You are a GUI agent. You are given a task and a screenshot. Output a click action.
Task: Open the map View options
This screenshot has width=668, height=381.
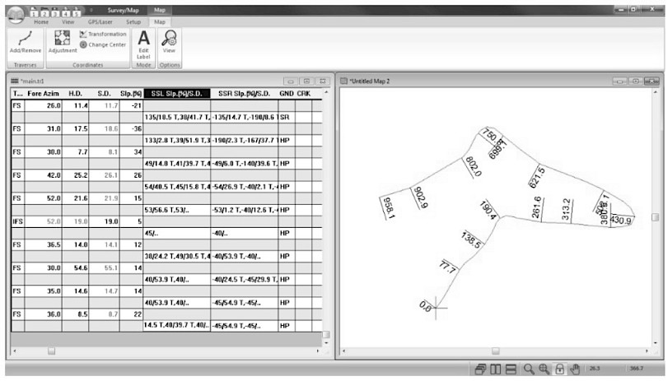pyautogui.click(x=169, y=41)
